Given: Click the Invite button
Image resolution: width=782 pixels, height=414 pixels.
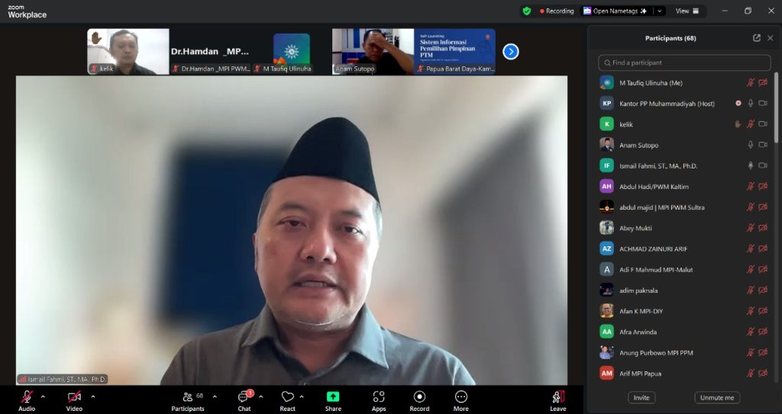Looking at the screenshot, I should coord(641,397).
